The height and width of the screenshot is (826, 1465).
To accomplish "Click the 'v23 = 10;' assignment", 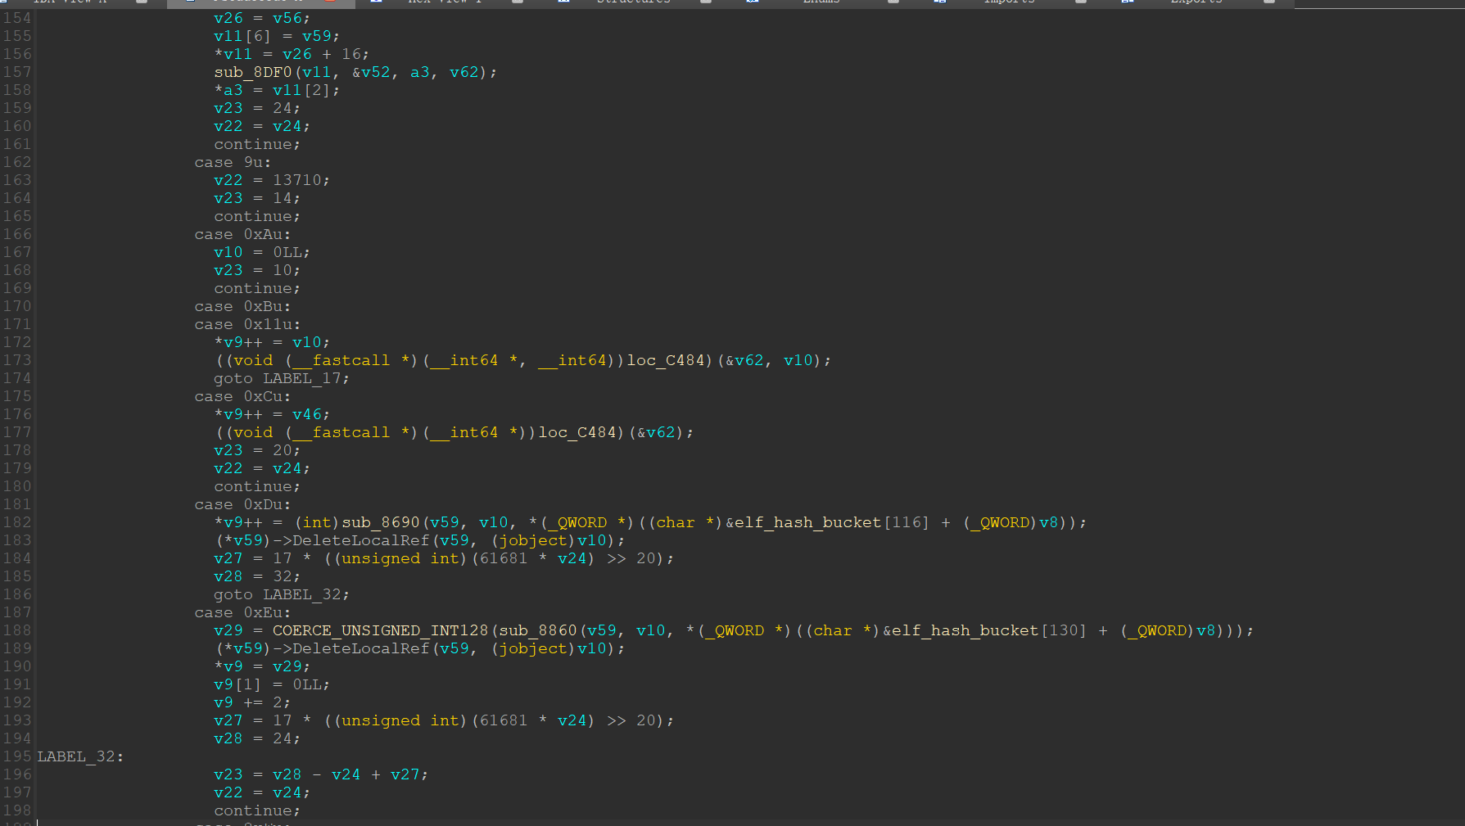I will (257, 270).
